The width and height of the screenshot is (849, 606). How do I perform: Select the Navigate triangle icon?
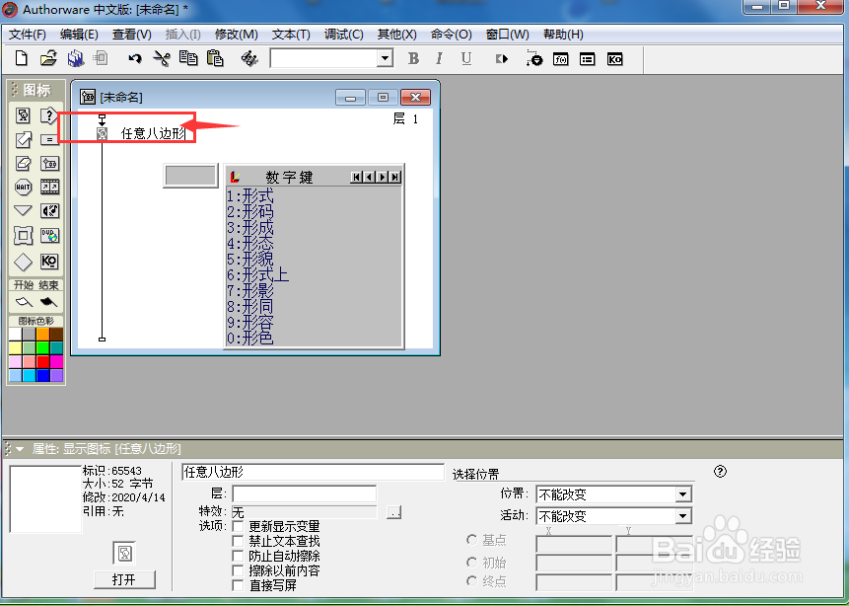(x=23, y=211)
